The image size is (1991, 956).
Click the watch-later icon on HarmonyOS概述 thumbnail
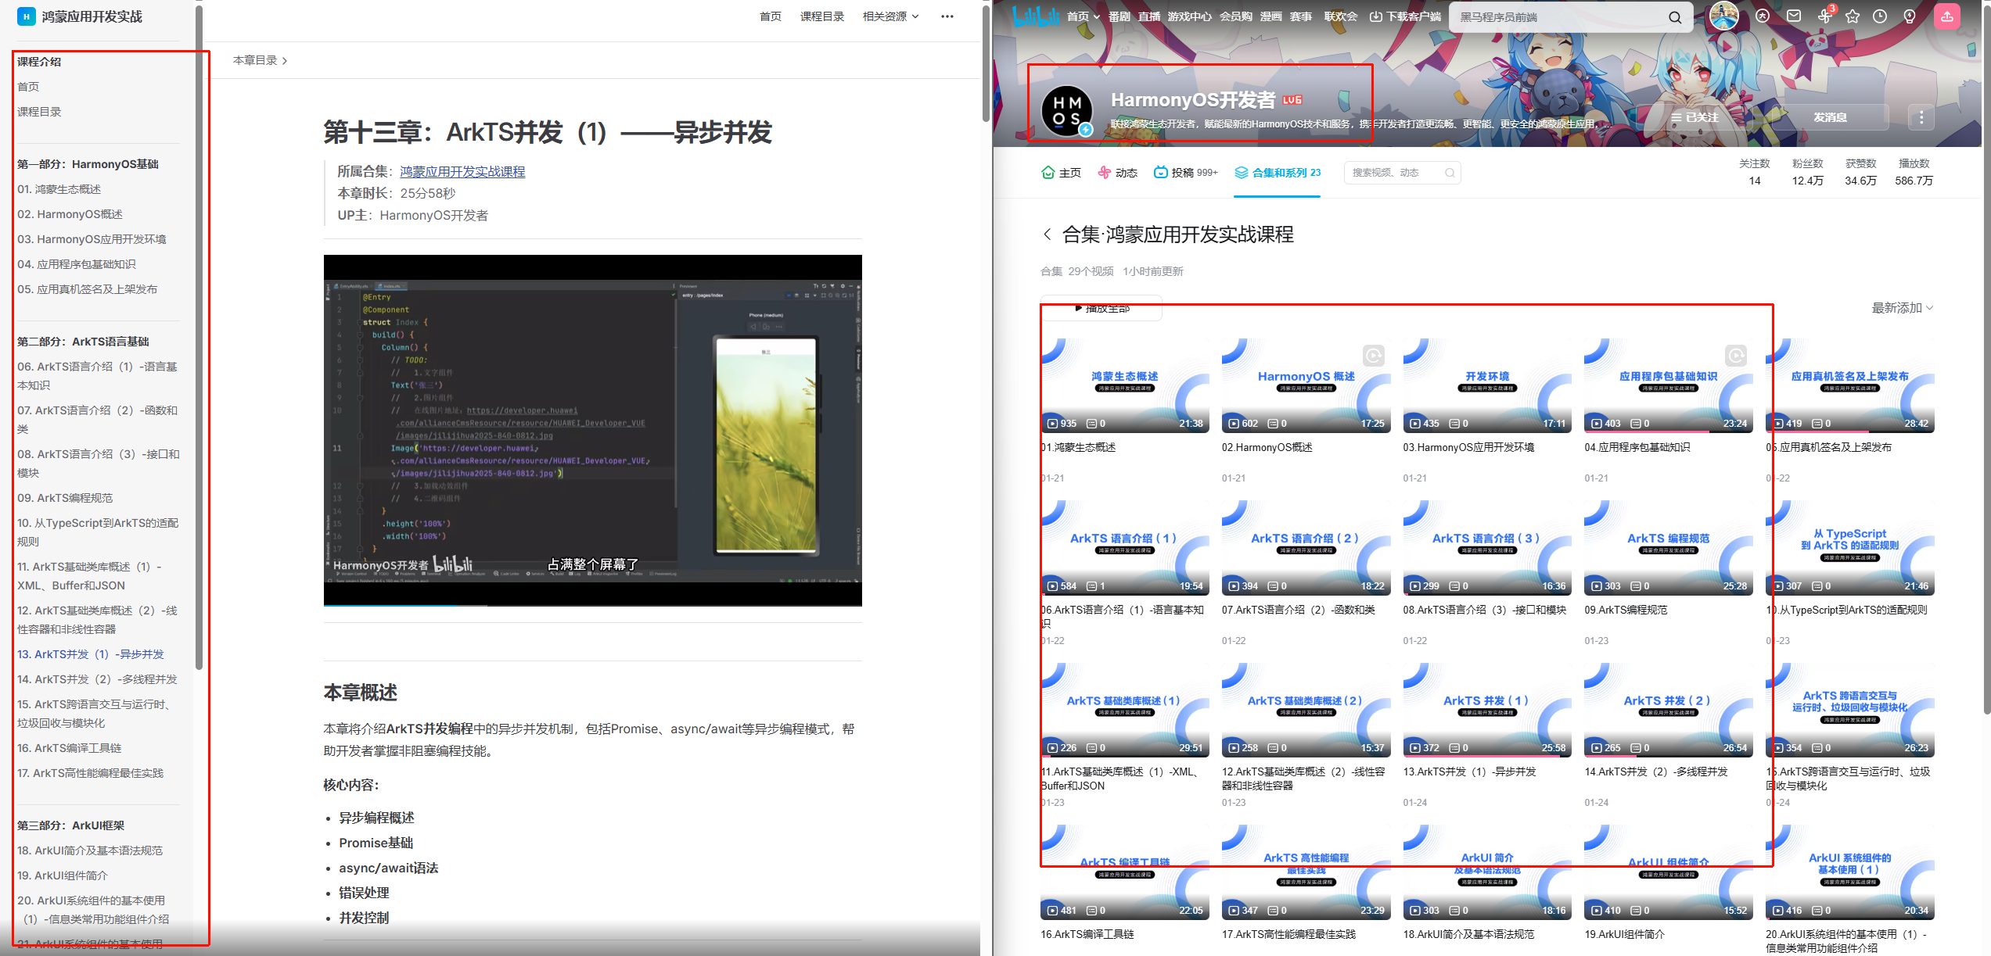click(x=1374, y=356)
